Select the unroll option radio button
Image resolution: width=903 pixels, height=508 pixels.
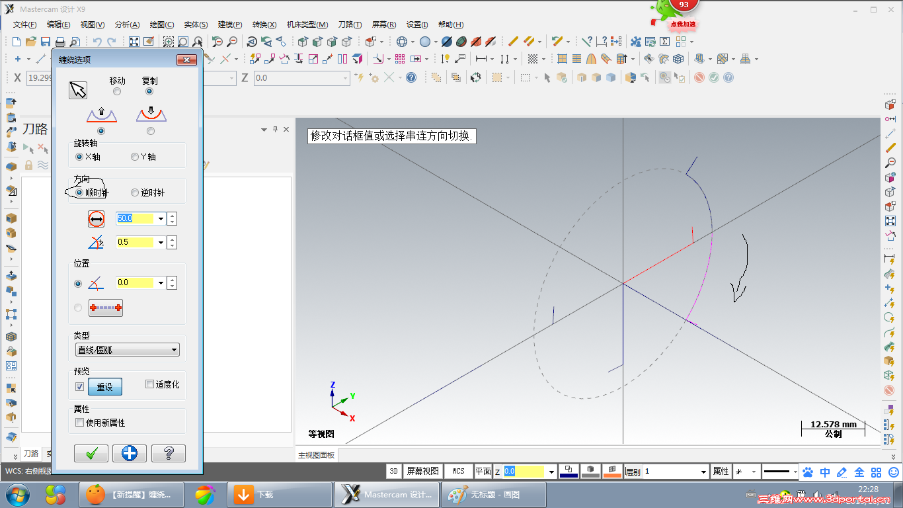point(151,131)
